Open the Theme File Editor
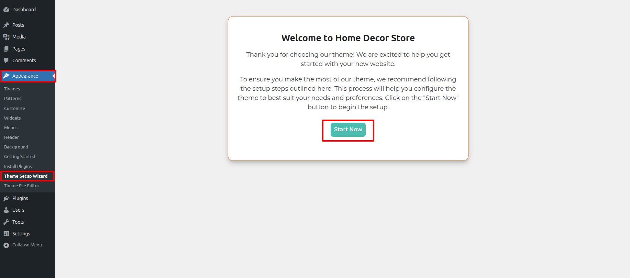The width and height of the screenshot is (630, 278). 22,186
